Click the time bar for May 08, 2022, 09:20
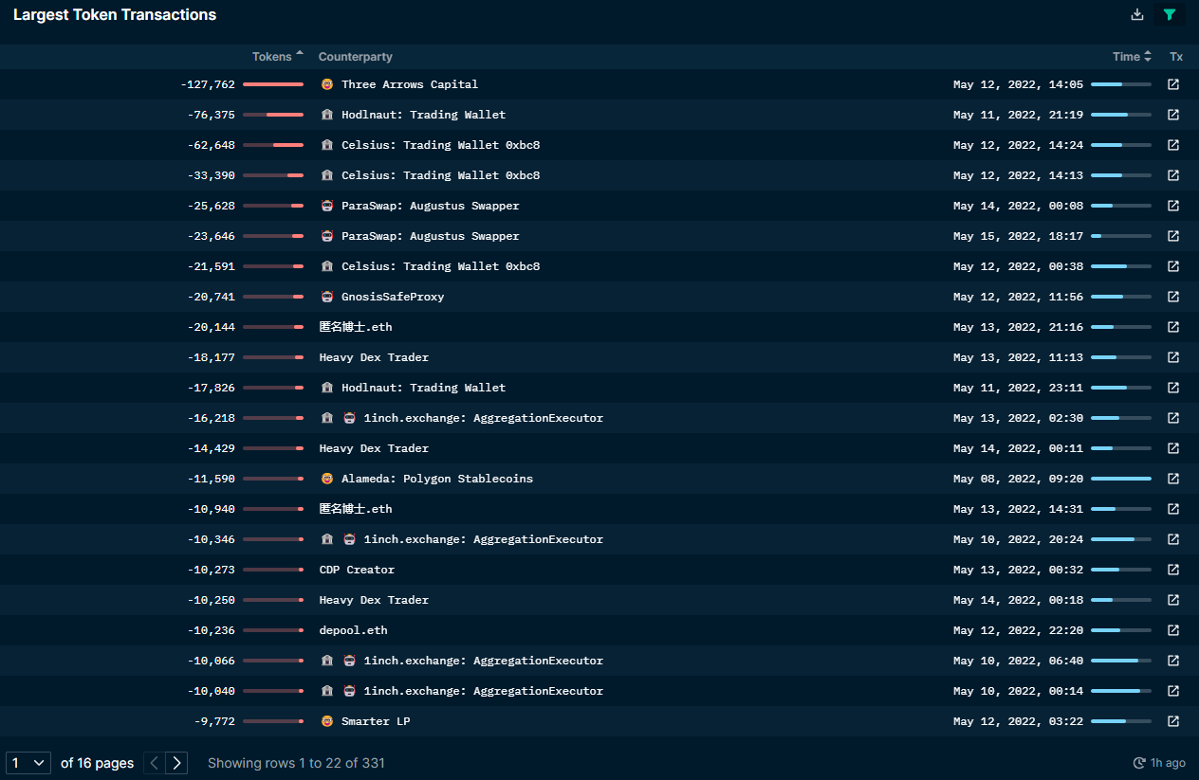1199x780 pixels. click(1121, 479)
